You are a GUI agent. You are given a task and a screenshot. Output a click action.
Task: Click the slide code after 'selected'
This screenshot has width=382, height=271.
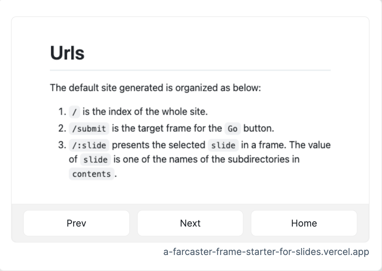click(x=223, y=145)
